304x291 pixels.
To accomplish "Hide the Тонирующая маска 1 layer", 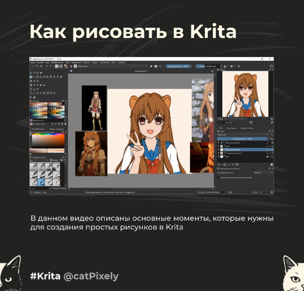I will [x=218, y=153].
